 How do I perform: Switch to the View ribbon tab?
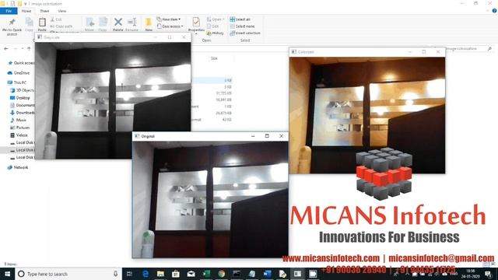(62, 11)
